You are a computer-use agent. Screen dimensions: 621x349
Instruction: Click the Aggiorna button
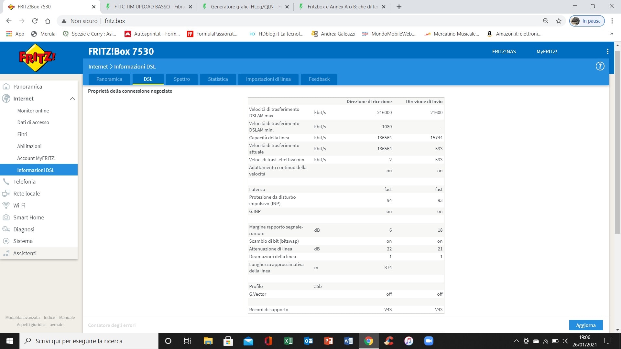(585, 325)
